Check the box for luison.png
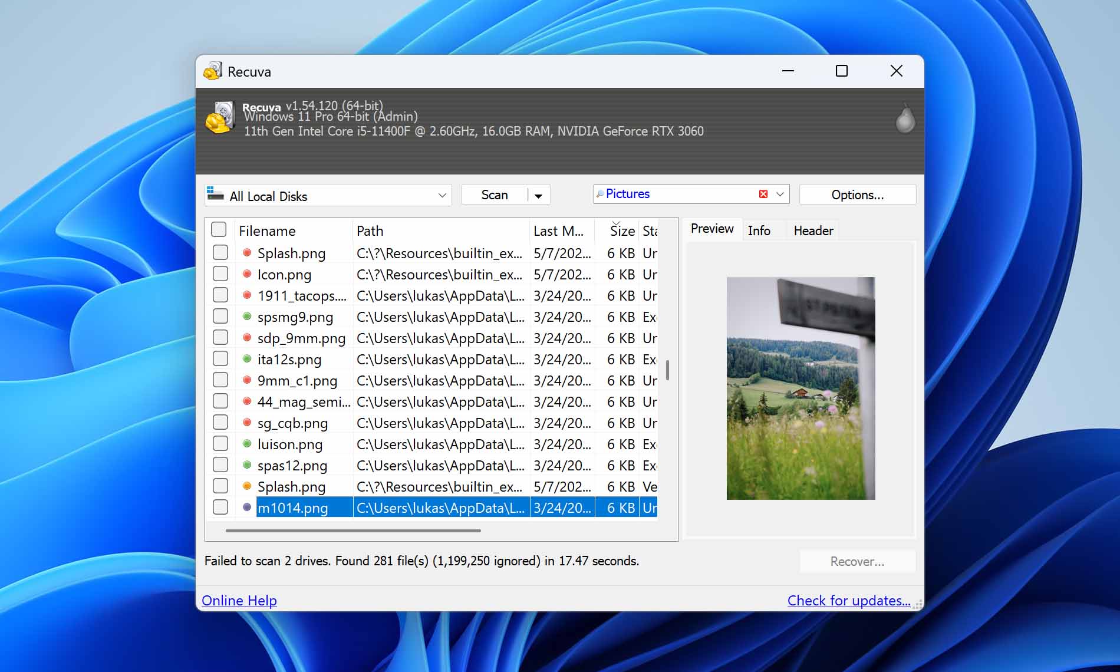The width and height of the screenshot is (1120, 672). click(220, 443)
